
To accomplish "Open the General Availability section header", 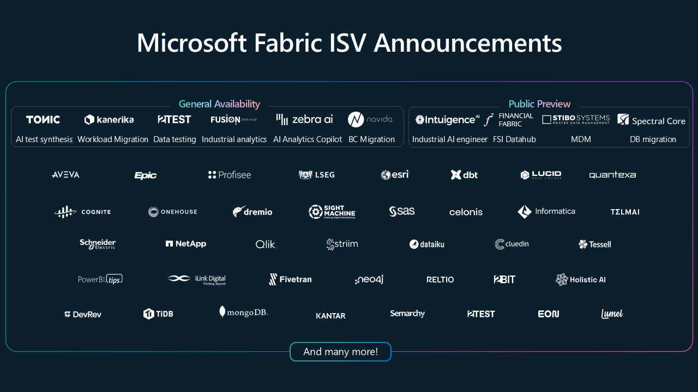I will 219,103.
